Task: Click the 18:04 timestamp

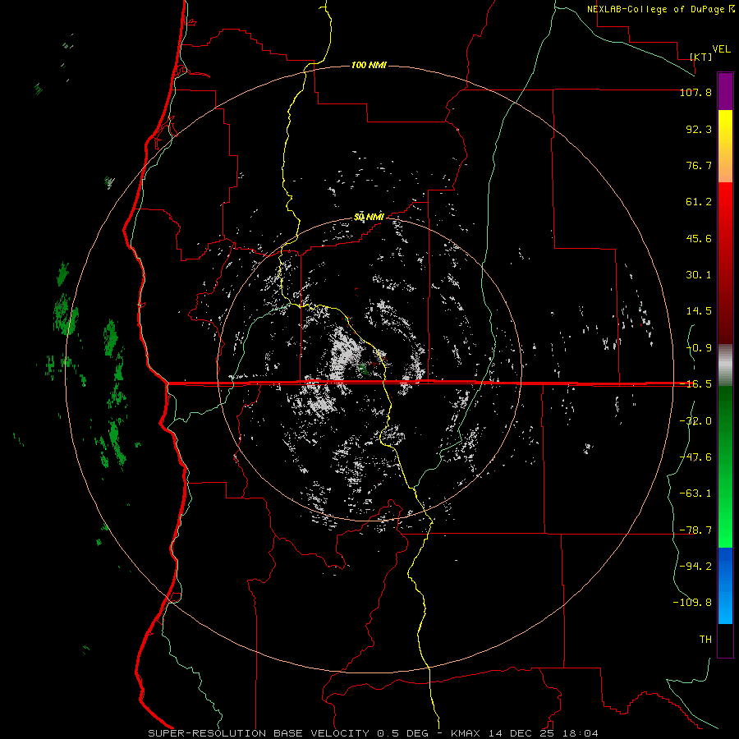Action: [x=579, y=733]
